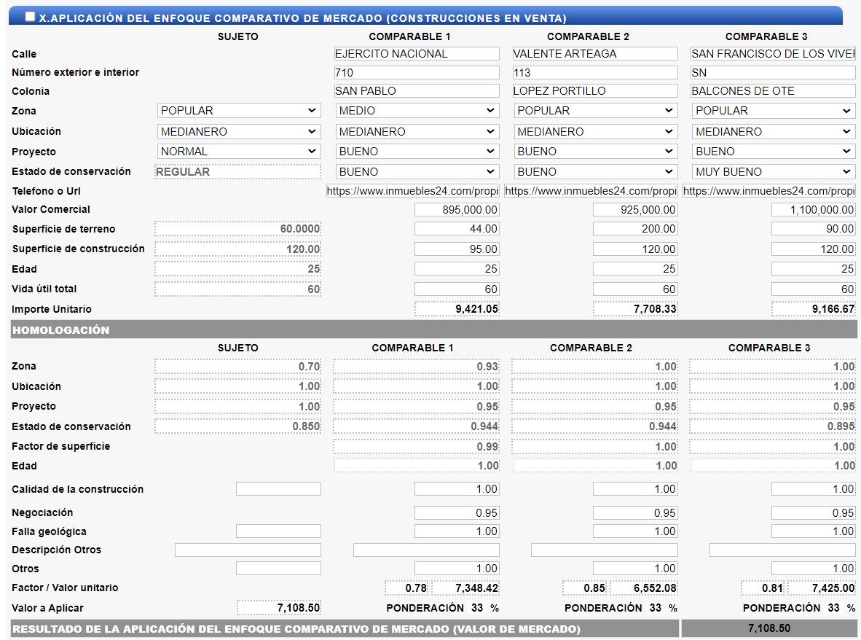Screen dimensions: 861x640
Task: Click the Sujeto Calidad de la construcción field
Action: click(278, 489)
